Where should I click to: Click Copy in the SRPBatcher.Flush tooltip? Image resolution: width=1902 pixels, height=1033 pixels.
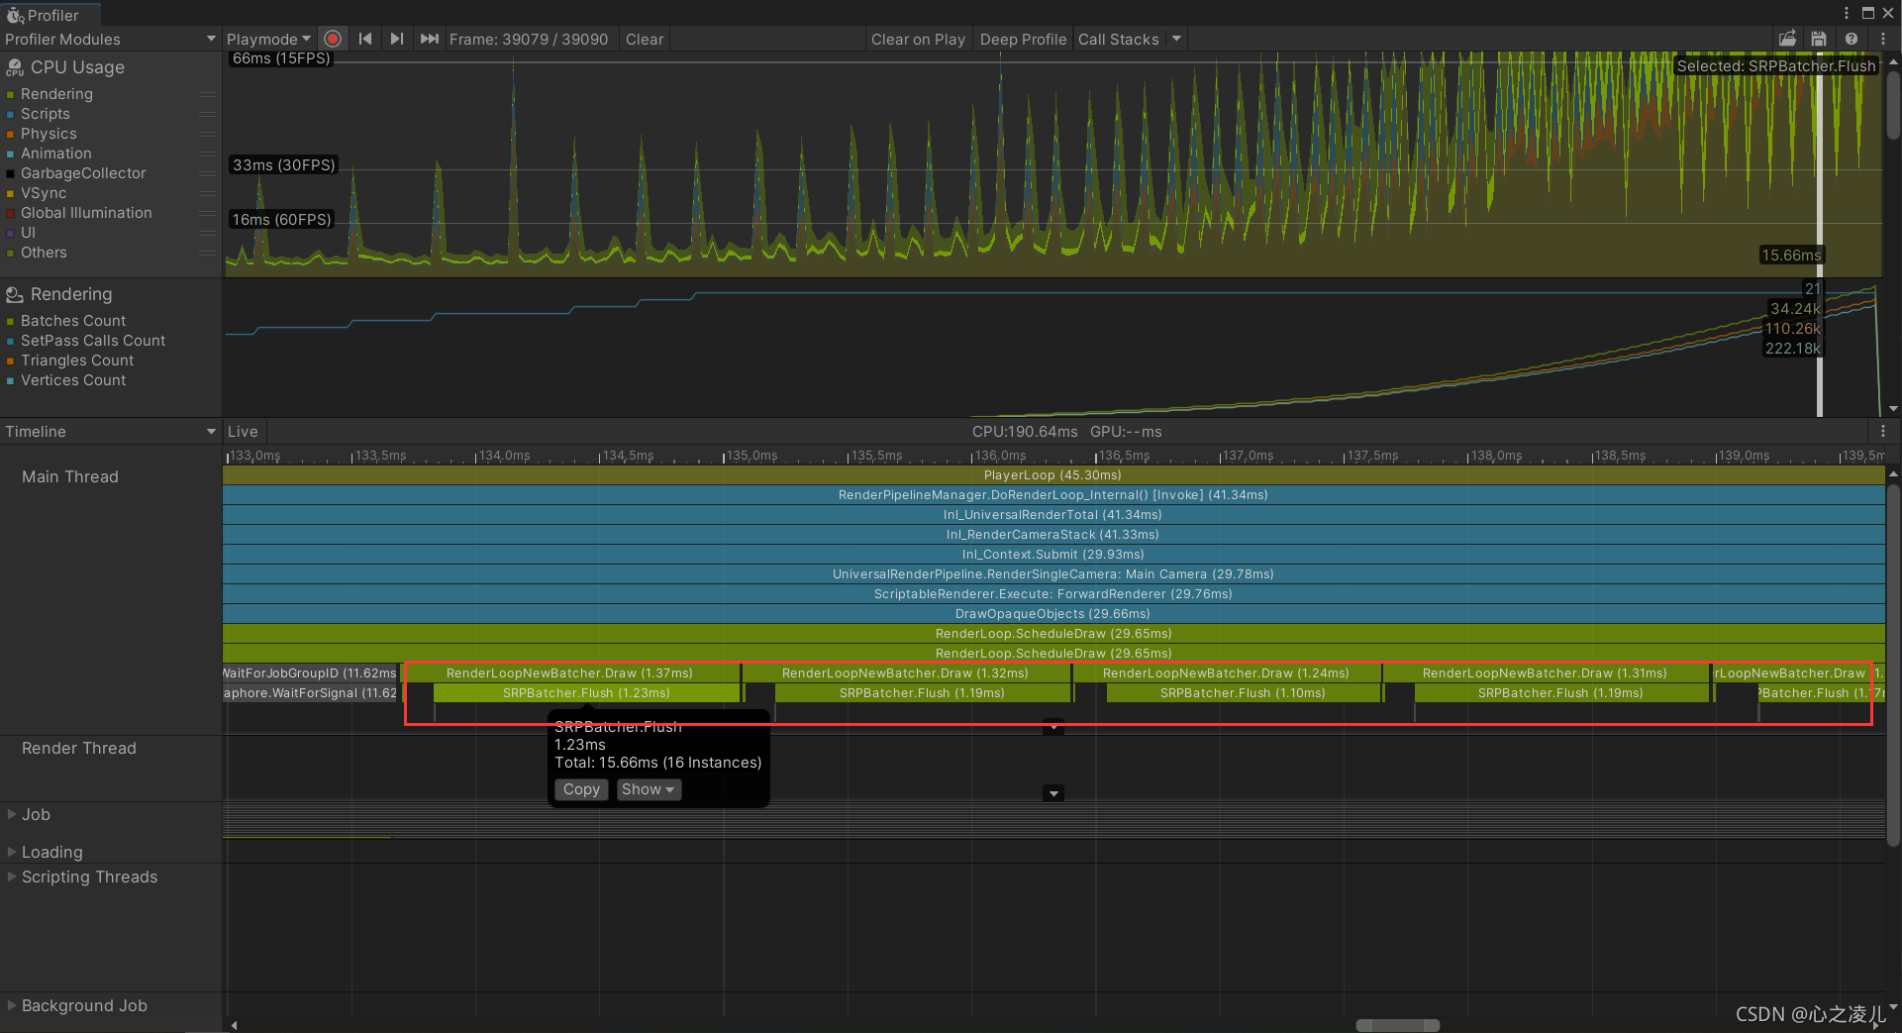(581, 789)
